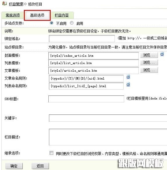Focus the 绑定域名 input field
Viewport: 167px width, 170px height.
[x=82, y=39]
